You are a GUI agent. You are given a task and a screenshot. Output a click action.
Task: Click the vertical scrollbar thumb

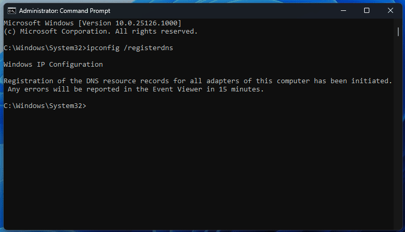(x=398, y=32)
